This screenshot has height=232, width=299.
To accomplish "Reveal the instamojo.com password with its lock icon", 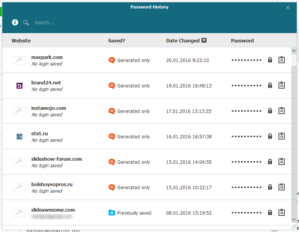I will [270, 111].
